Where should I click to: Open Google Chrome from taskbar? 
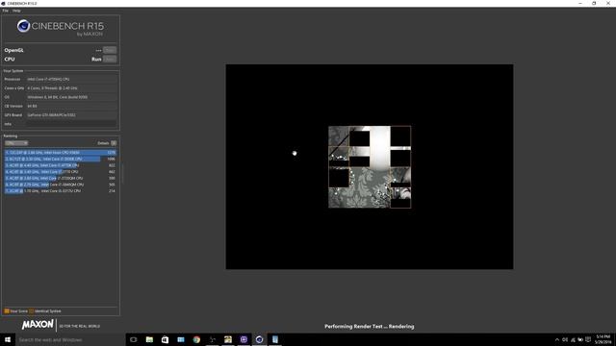coord(196,339)
